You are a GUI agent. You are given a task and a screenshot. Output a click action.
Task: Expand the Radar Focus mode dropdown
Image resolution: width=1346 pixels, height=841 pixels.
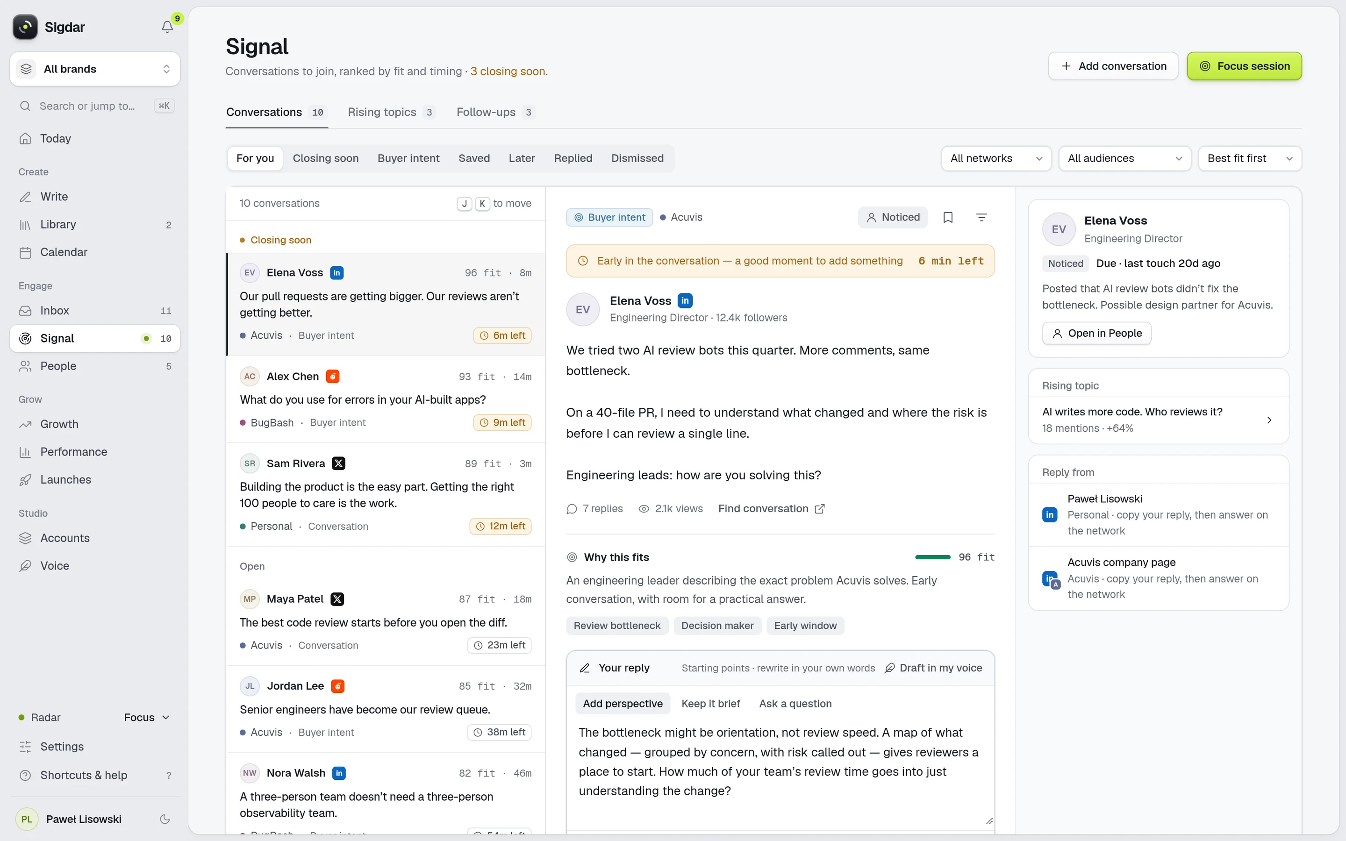[x=147, y=718]
